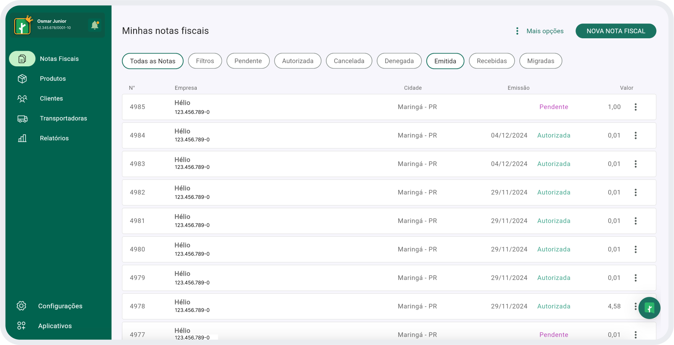674x345 pixels.
Task: Open three-dot menu for invoice 4979
Action: [635, 278]
